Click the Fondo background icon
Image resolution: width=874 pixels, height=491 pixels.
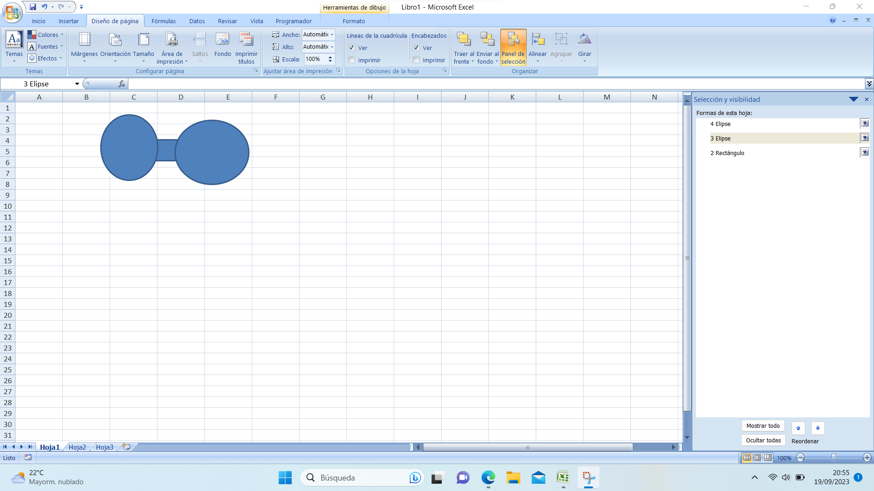click(x=223, y=40)
